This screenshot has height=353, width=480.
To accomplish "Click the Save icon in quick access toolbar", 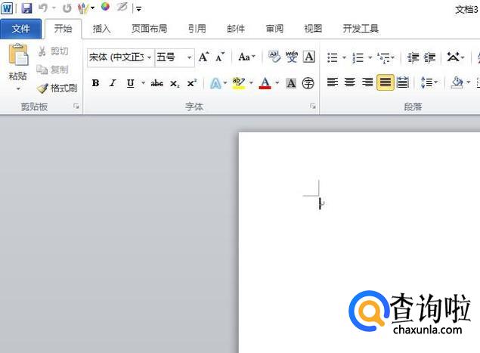I will coord(26,8).
